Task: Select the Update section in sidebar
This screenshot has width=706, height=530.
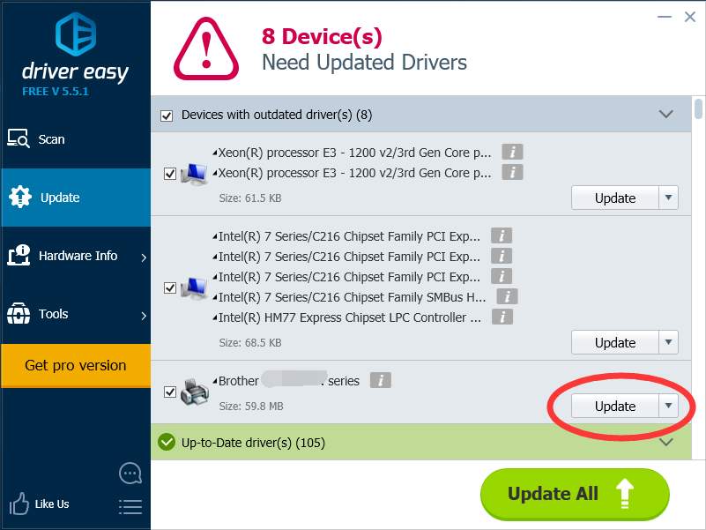Action: pos(76,198)
